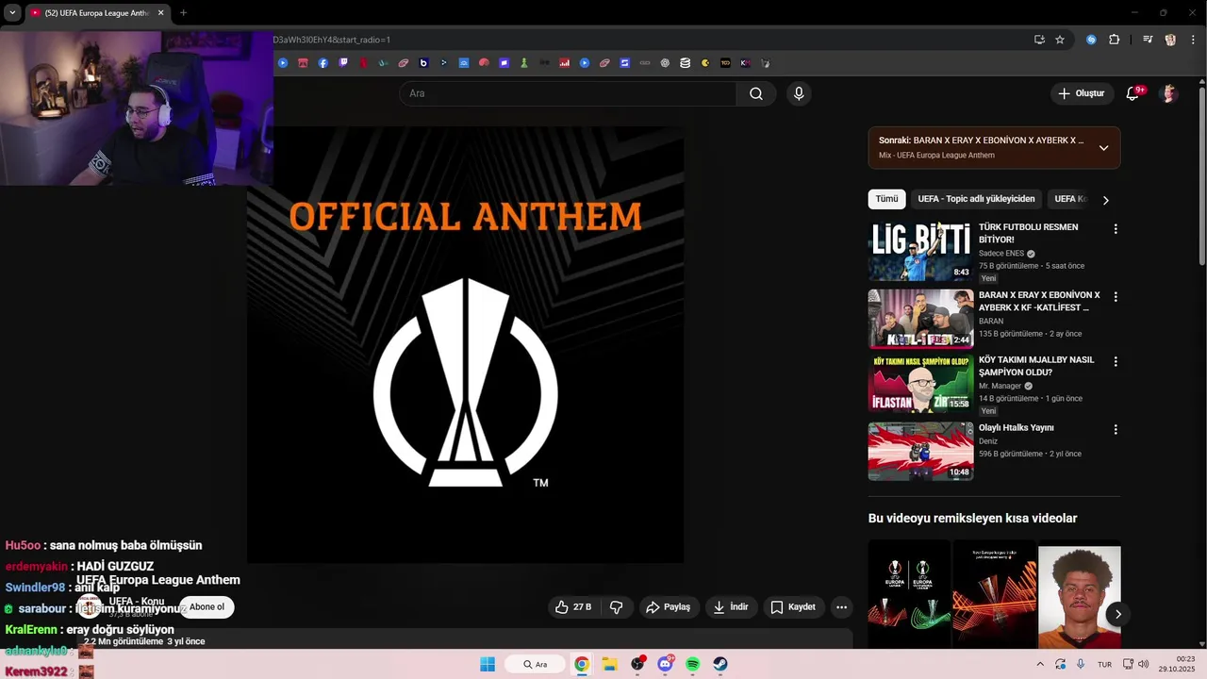Viewport: 1207px width, 679px height.
Task: Open the first remix short with Europa logos
Action: pyautogui.click(x=909, y=594)
